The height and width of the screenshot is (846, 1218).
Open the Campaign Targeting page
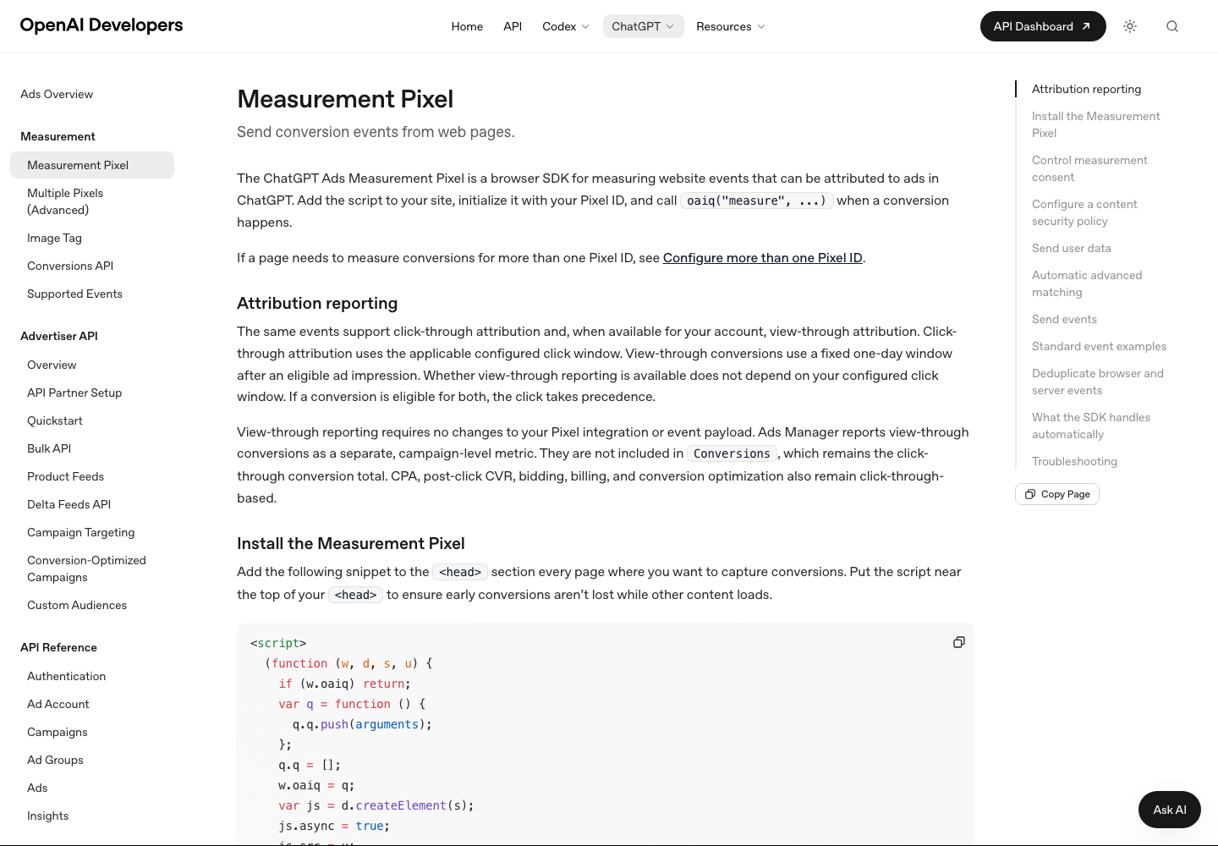coord(92,532)
